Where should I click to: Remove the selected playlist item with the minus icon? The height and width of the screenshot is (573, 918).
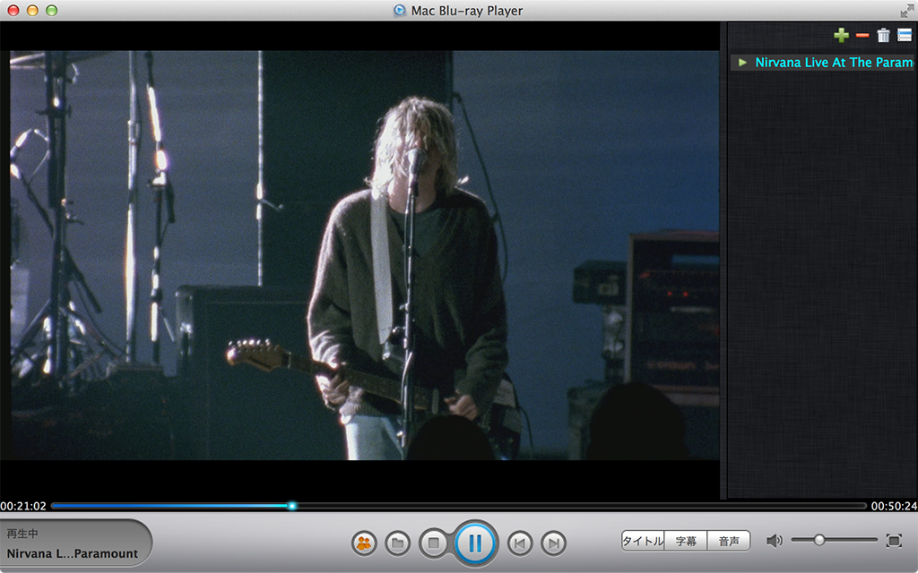pyautogui.click(x=862, y=36)
